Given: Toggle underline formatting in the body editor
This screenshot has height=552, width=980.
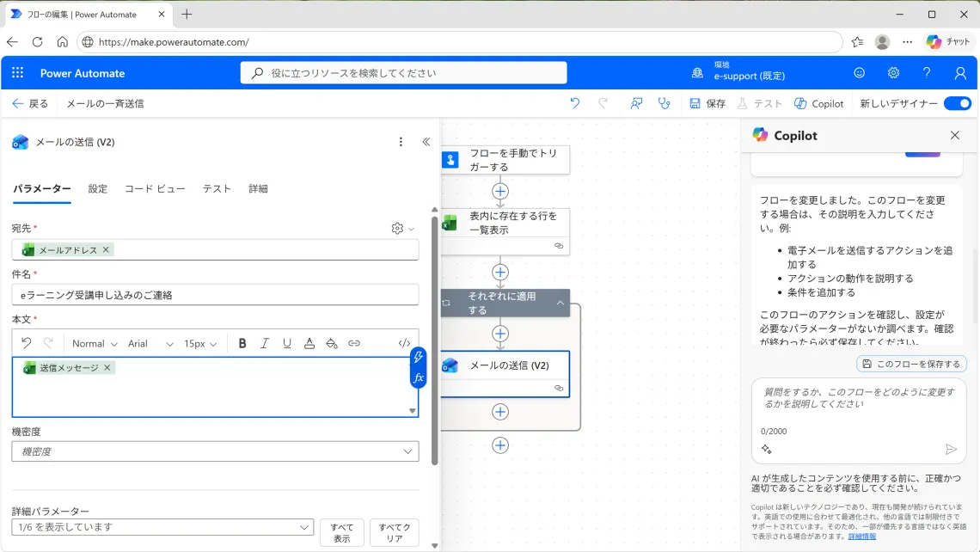Looking at the screenshot, I should click(287, 343).
